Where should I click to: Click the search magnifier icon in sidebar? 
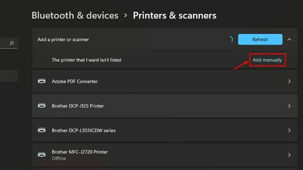[x=12, y=43]
